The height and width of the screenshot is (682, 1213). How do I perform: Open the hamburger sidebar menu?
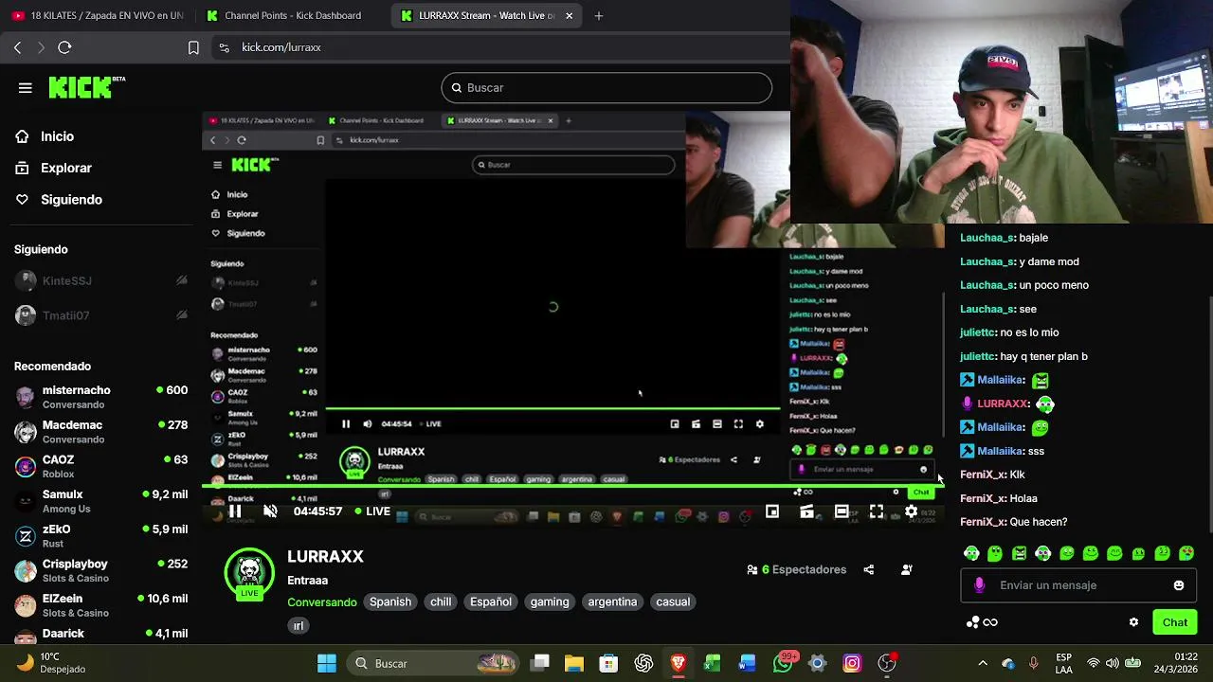pyautogui.click(x=26, y=88)
